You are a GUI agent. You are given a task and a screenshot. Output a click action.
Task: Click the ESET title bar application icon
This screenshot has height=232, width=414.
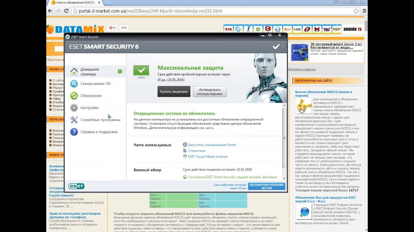[68, 37]
